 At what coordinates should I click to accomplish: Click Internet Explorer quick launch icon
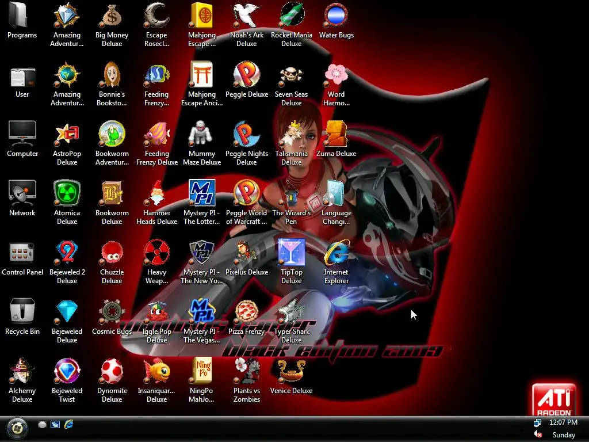69,425
